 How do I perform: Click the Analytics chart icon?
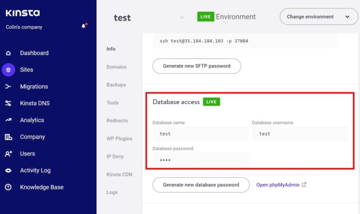8,120
